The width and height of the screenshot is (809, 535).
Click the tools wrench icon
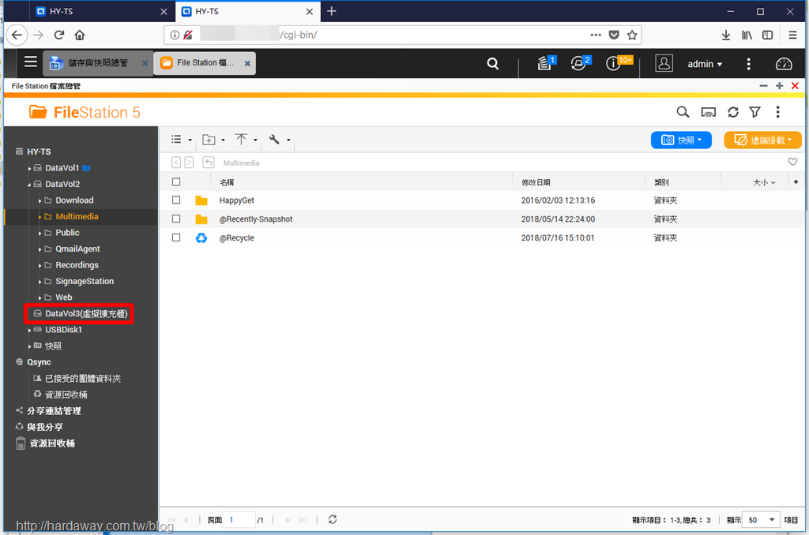tap(274, 139)
